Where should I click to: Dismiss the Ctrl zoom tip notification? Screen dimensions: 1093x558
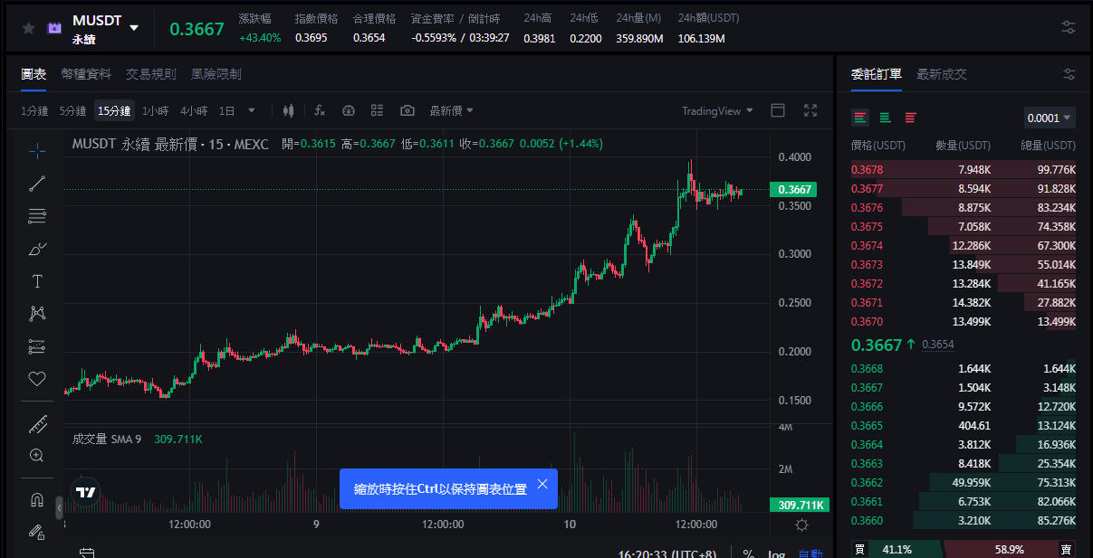(x=542, y=484)
